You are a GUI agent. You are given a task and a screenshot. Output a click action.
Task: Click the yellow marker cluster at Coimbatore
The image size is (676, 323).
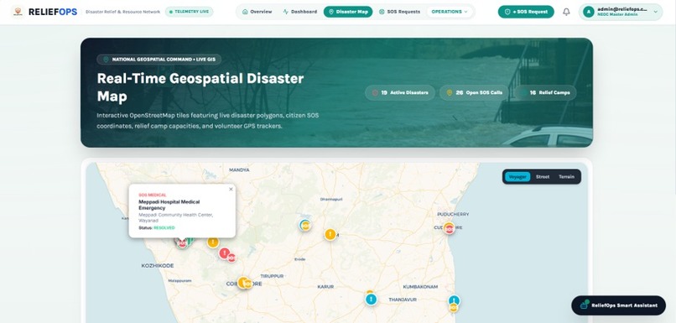tap(244, 283)
